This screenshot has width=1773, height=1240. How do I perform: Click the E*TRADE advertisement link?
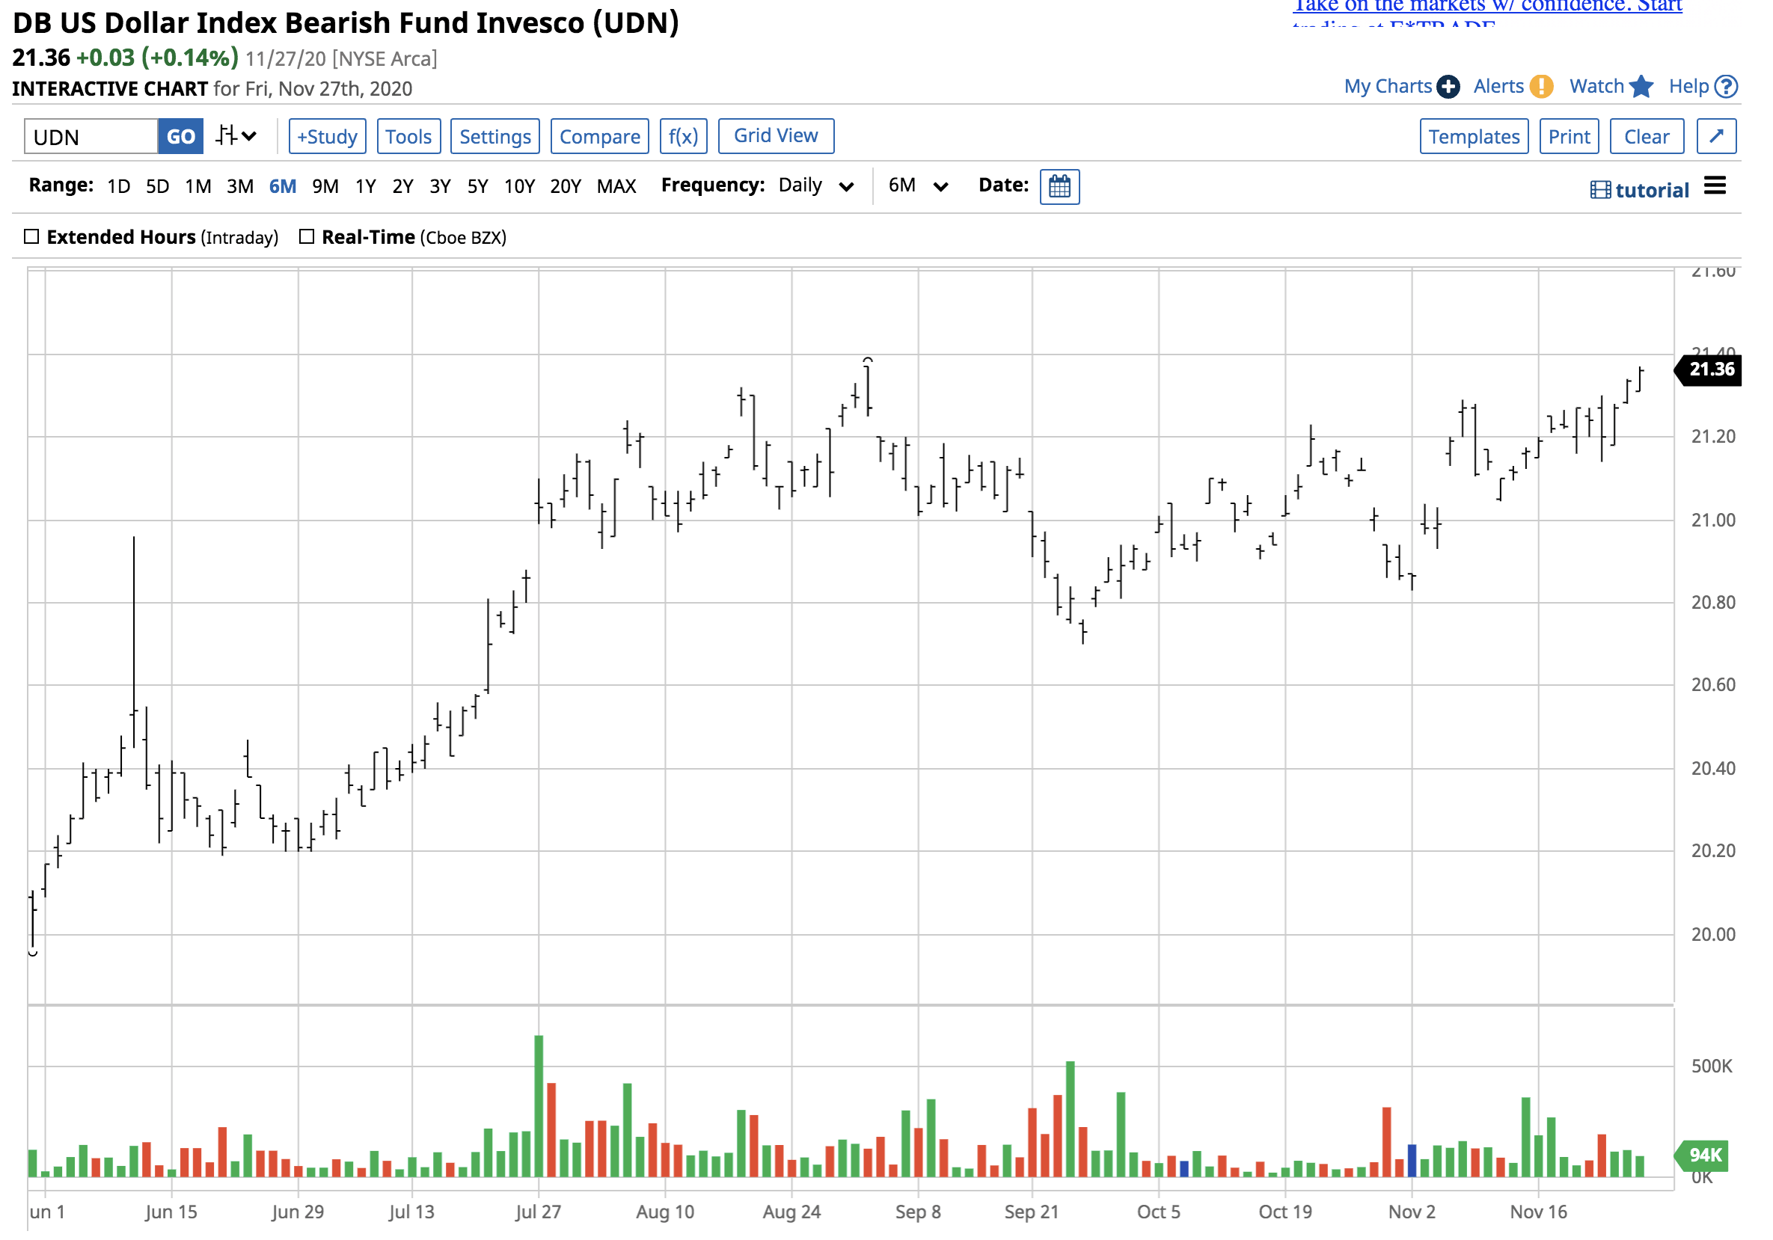[x=1487, y=13]
